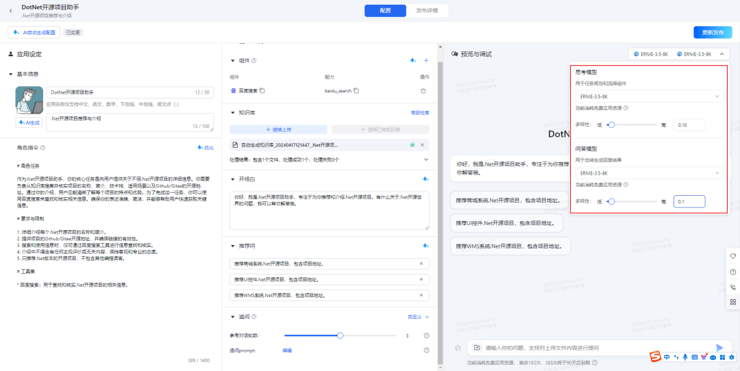The width and height of the screenshot is (740, 371).
Task: Switch to the 发布详情 tab
Action: click(427, 10)
